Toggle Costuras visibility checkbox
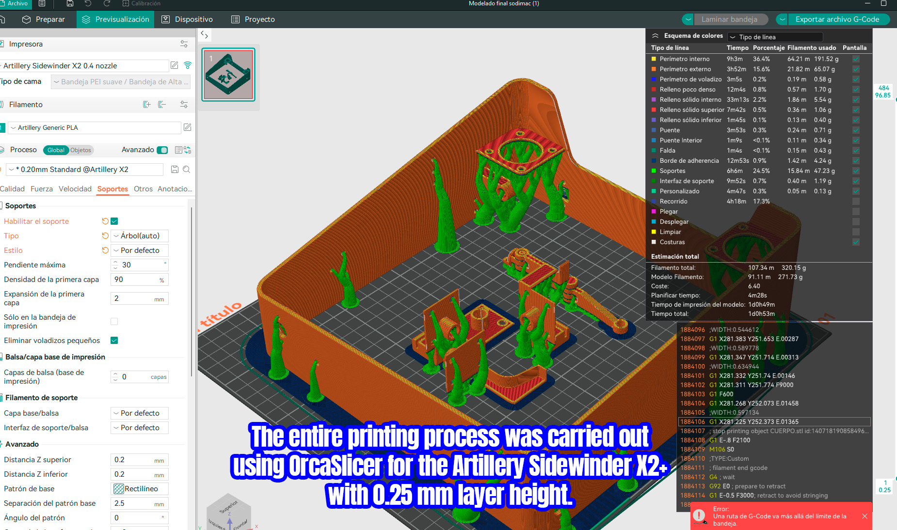 click(x=856, y=242)
